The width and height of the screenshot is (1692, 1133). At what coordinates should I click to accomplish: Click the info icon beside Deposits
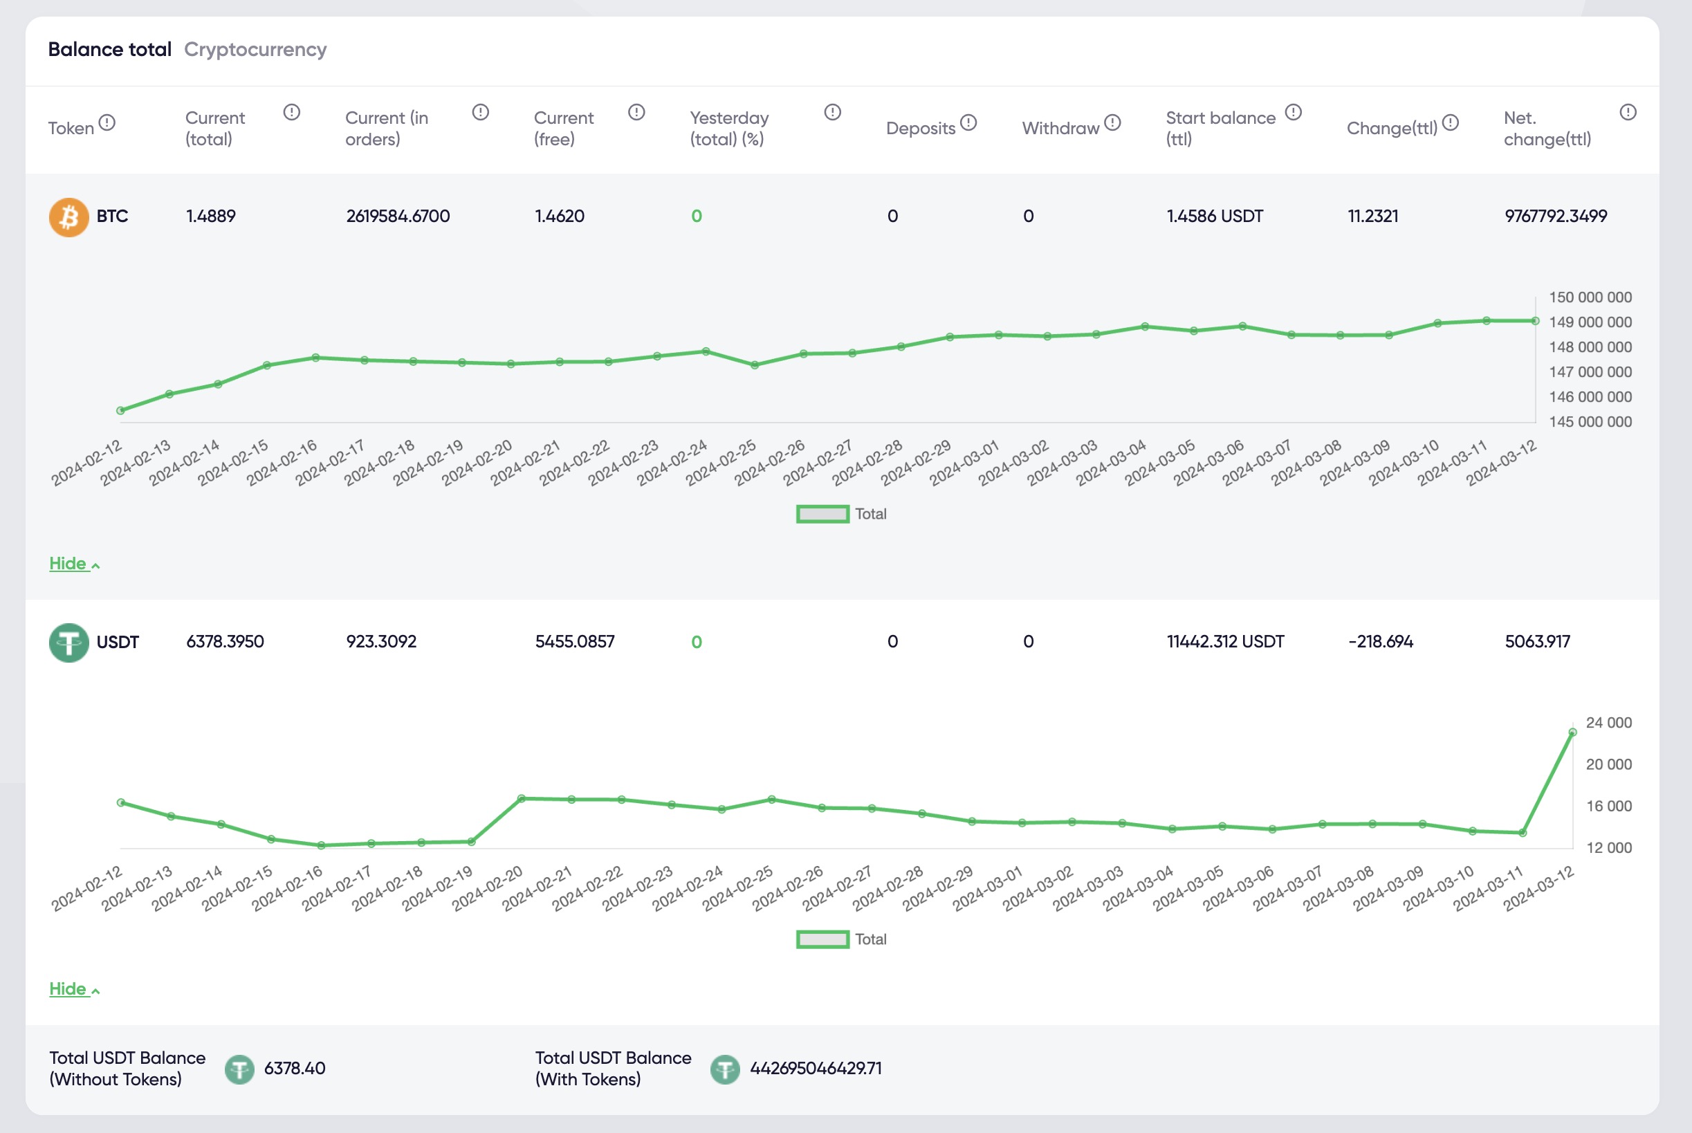click(969, 123)
